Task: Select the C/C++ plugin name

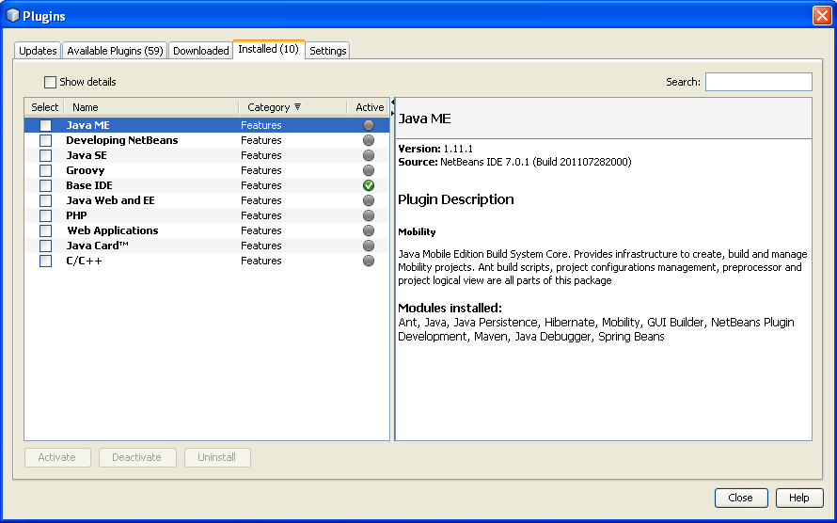Action: pos(84,261)
